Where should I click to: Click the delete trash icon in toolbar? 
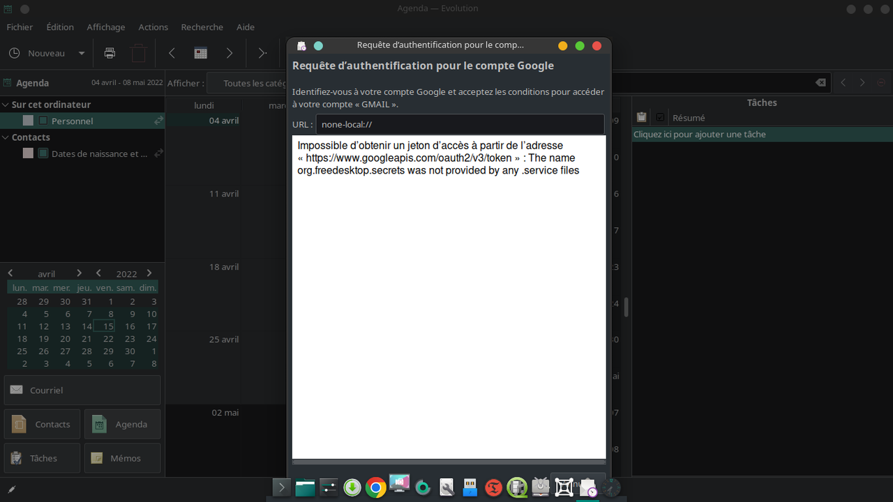[139, 53]
